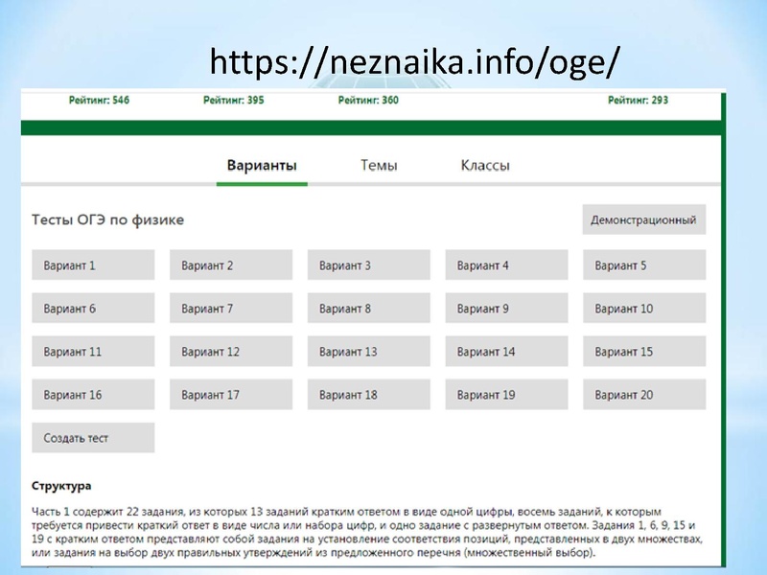Viewport: 767px width, 575px height.
Task: Start Вариант 16 test
Action: click(x=93, y=395)
